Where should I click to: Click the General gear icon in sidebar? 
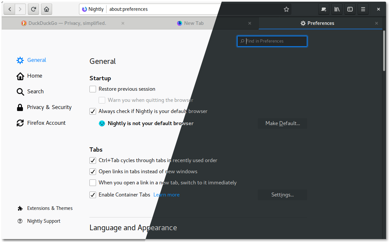20,60
